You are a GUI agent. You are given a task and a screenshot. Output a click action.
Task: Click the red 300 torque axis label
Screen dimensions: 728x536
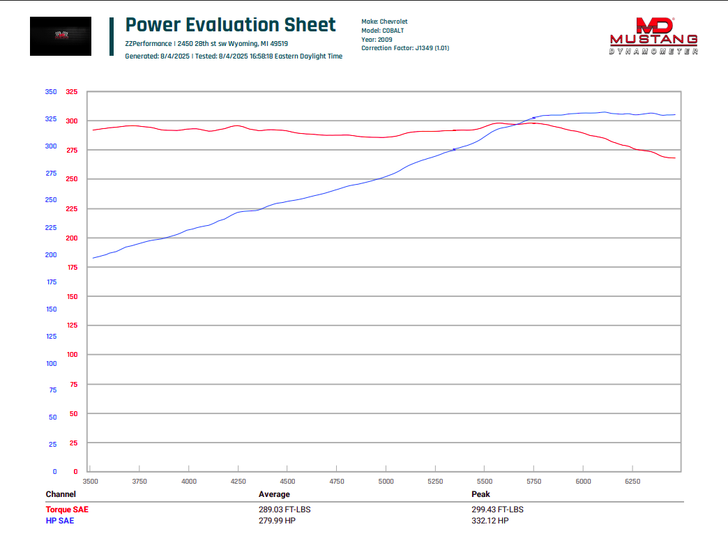[x=72, y=121]
